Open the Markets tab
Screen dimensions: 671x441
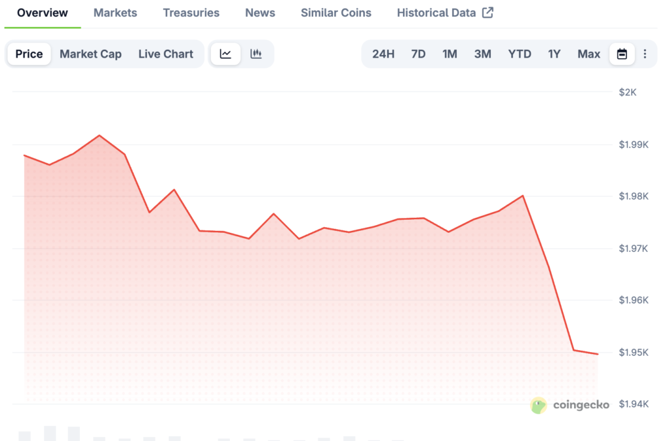[115, 13]
